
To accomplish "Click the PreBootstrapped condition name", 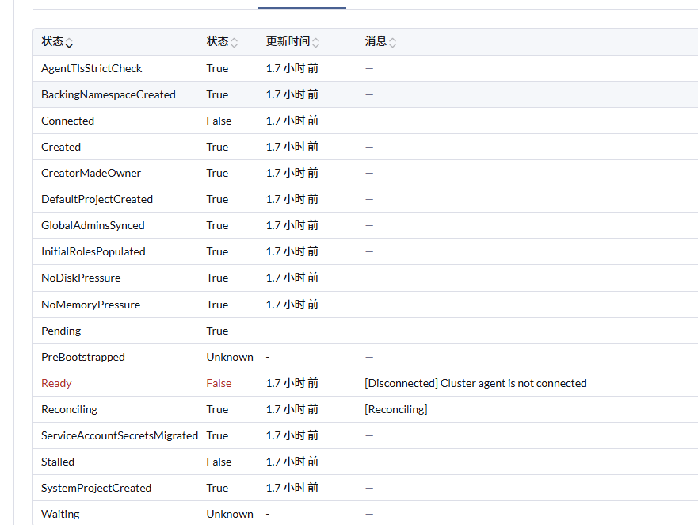I will (x=83, y=358).
